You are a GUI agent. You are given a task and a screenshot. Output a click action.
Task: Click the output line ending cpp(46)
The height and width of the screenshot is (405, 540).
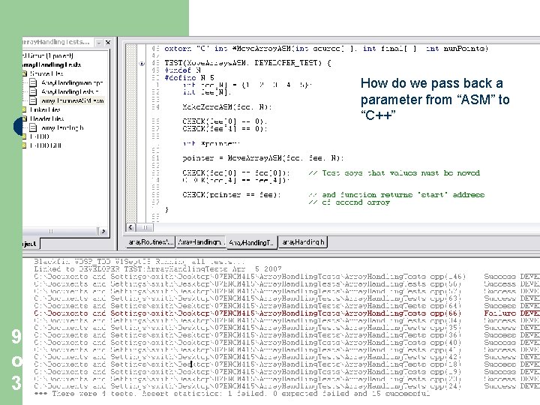pos(286,277)
